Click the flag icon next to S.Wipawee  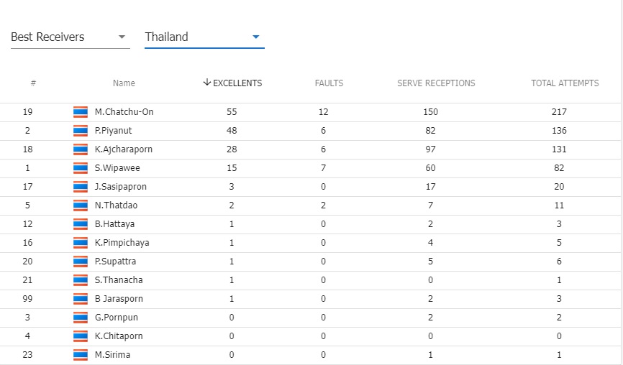(81, 168)
